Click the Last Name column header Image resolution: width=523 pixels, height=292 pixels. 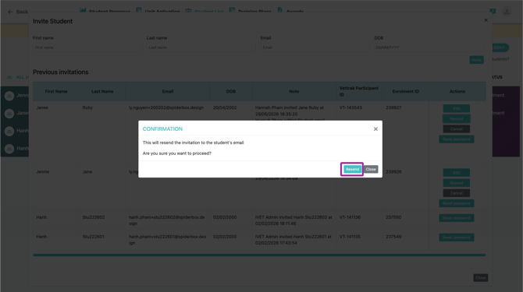tap(102, 91)
